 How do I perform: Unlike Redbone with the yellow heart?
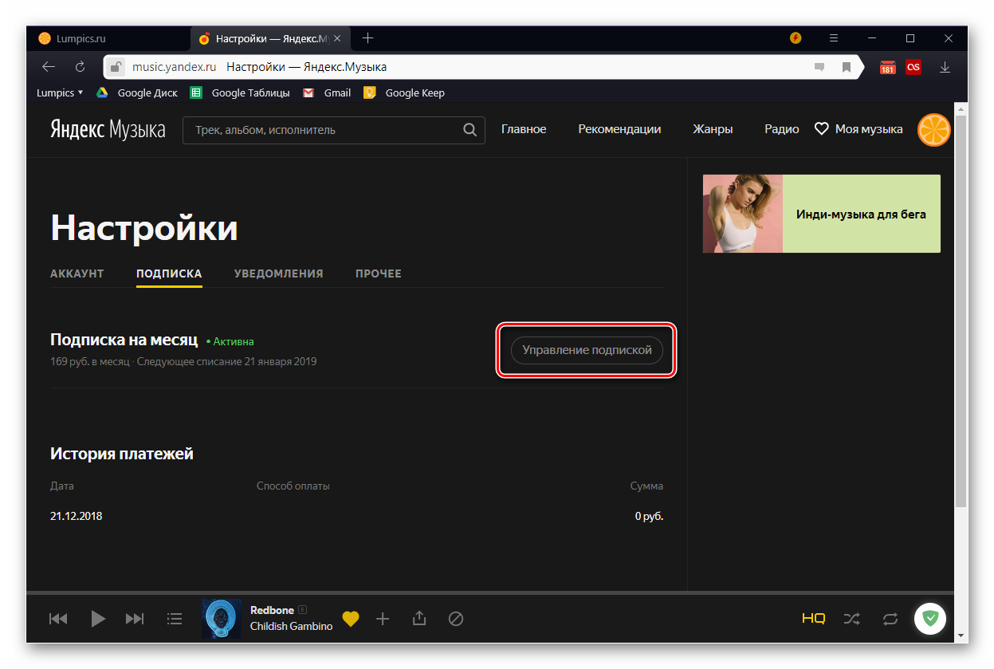[x=351, y=619]
